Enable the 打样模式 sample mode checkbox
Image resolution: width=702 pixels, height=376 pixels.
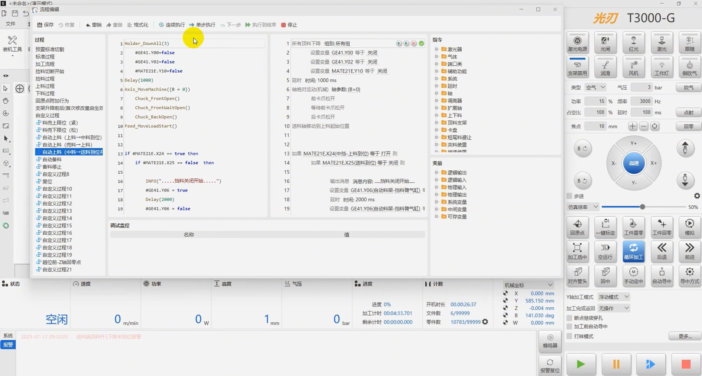point(569,336)
